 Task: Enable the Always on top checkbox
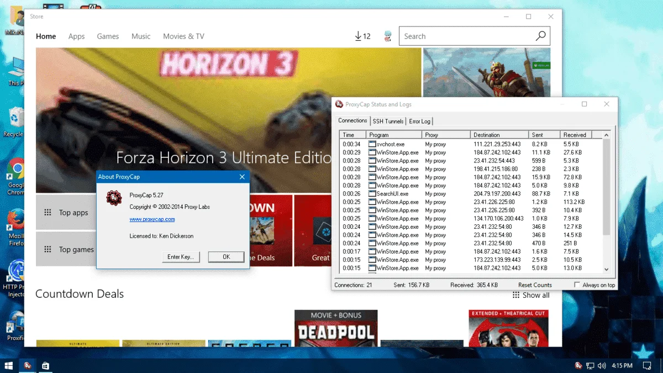pos(577,285)
